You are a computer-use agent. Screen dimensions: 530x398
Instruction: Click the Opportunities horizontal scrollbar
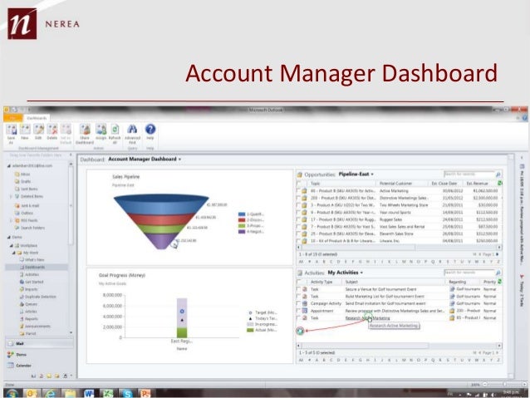click(x=399, y=248)
